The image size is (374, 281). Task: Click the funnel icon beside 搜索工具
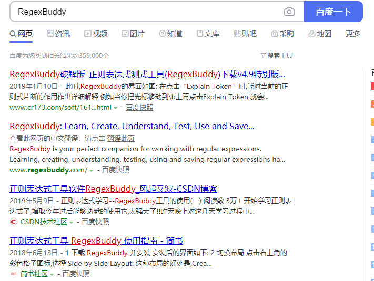pyautogui.click(x=263, y=56)
